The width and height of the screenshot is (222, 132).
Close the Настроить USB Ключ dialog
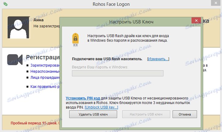[x=196, y=20]
